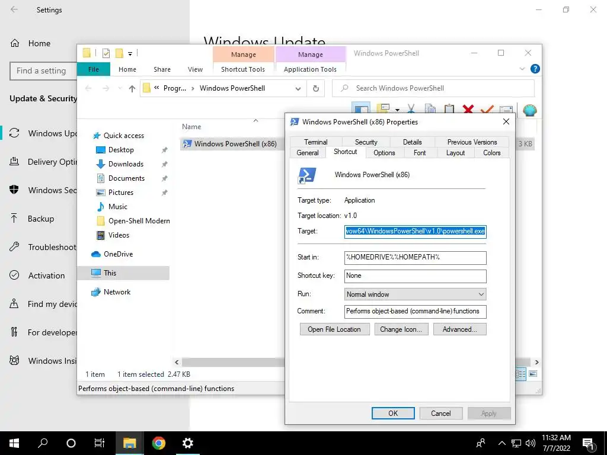Select OneDrive in navigation pane

[x=118, y=254]
